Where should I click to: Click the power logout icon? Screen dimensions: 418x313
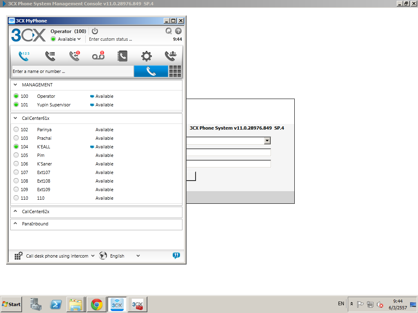[x=95, y=31]
